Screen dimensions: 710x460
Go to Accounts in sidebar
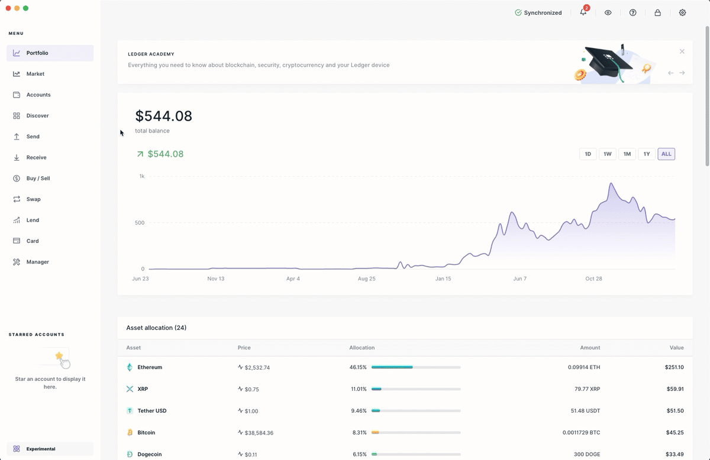[38, 95]
